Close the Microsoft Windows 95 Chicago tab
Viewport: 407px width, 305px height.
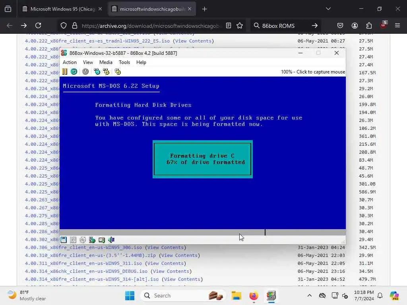tap(100, 9)
